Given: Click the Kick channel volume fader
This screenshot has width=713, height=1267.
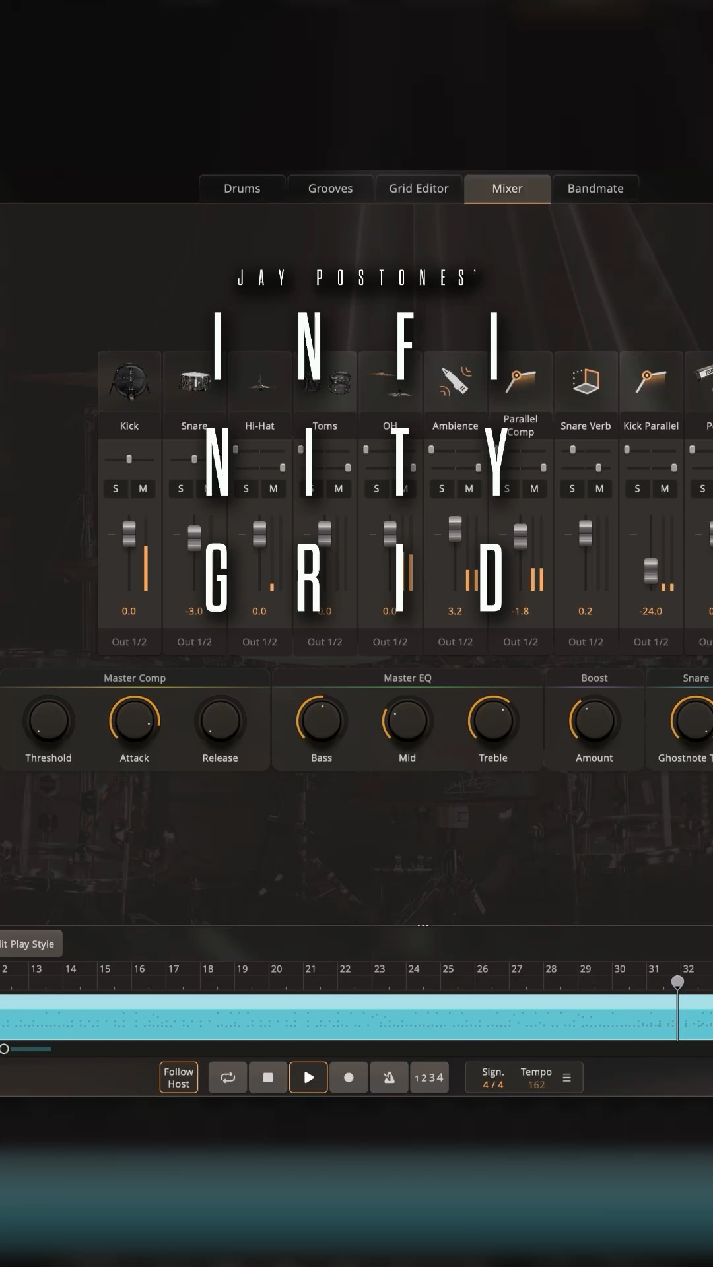Looking at the screenshot, I should pos(129,534).
